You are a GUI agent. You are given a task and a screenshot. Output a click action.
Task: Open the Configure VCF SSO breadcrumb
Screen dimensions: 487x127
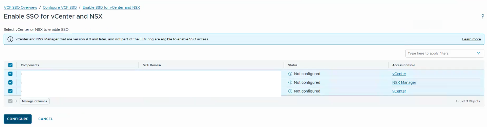click(60, 7)
